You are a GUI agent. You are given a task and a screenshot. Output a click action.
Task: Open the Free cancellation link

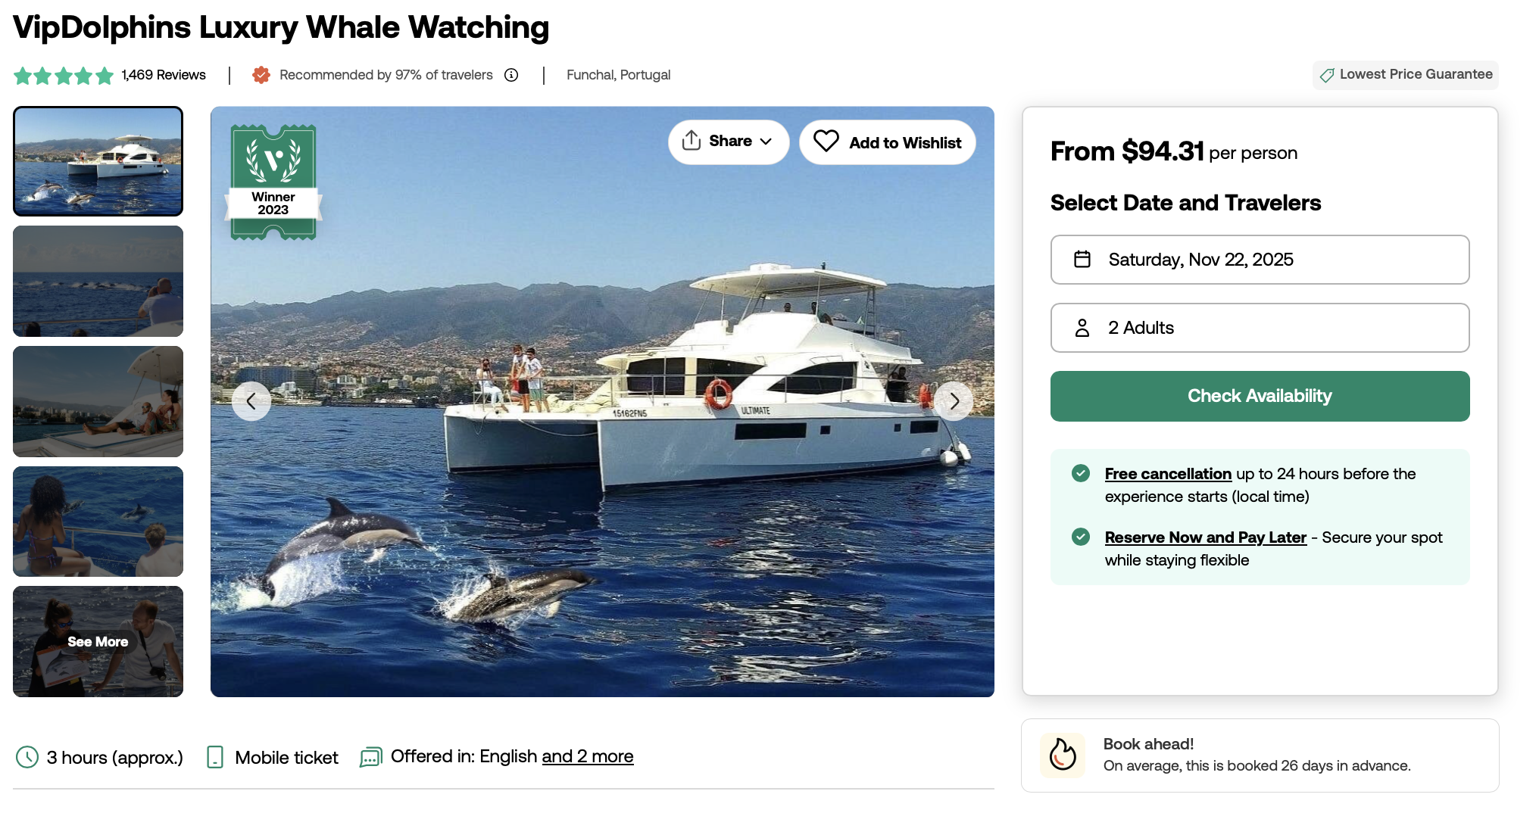tap(1168, 474)
